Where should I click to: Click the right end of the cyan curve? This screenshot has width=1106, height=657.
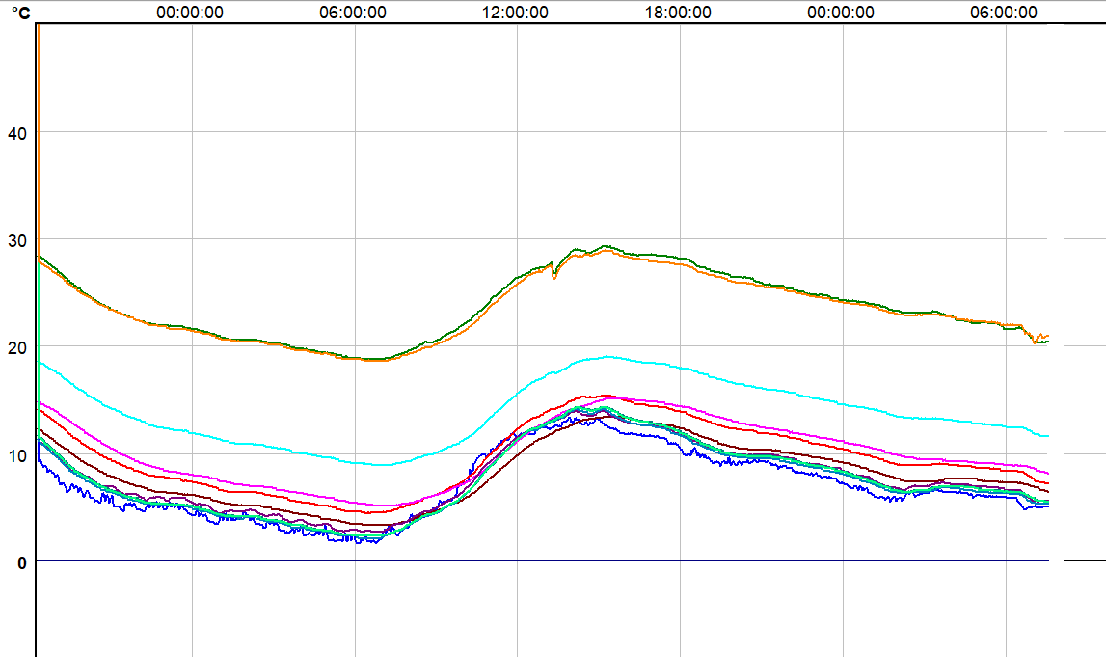pyautogui.click(x=1047, y=436)
